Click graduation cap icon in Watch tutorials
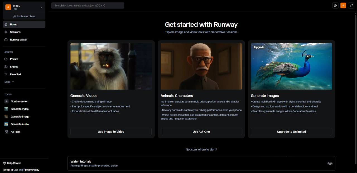This screenshot has width=357, height=173. 330,163
